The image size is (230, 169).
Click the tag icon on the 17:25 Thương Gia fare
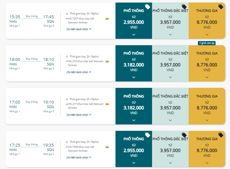coord(221,135)
